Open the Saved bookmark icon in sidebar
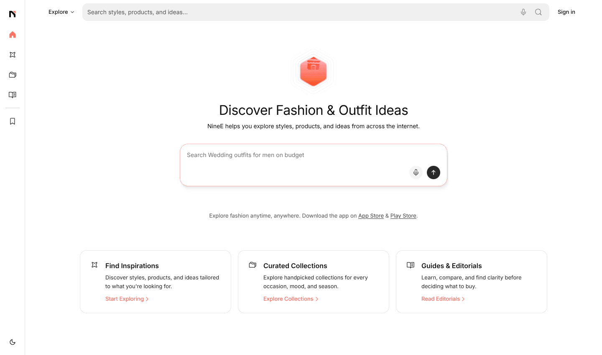This screenshot has height=355, width=602. [x=13, y=121]
